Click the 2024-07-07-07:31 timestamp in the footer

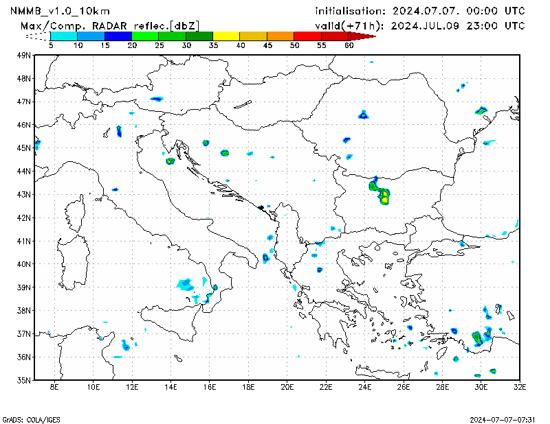pos(503,419)
